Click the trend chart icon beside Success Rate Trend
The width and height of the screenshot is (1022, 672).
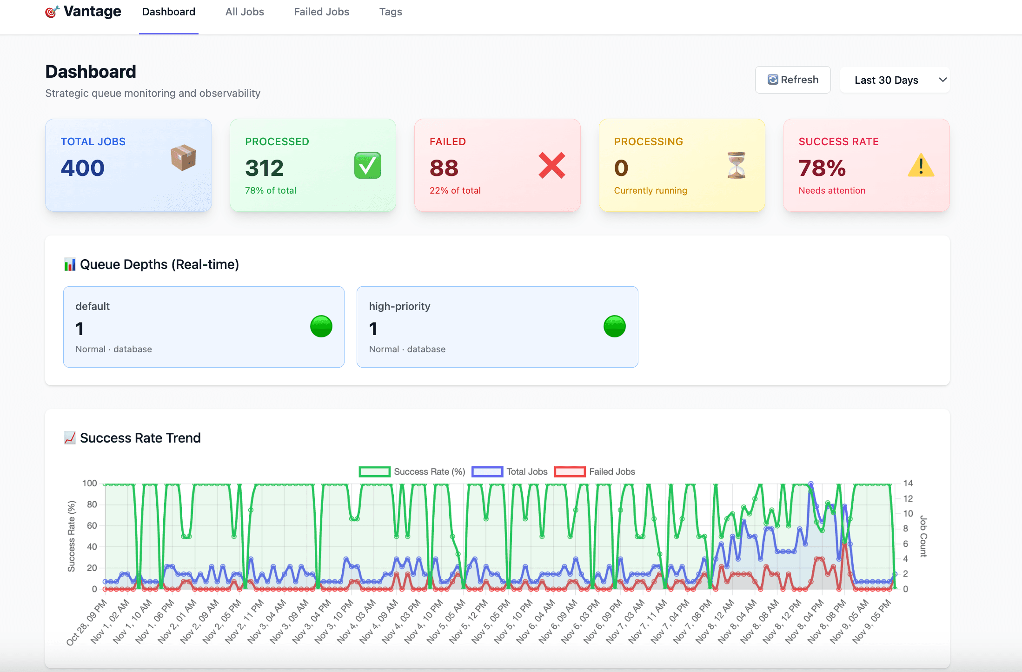(x=69, y=437)
